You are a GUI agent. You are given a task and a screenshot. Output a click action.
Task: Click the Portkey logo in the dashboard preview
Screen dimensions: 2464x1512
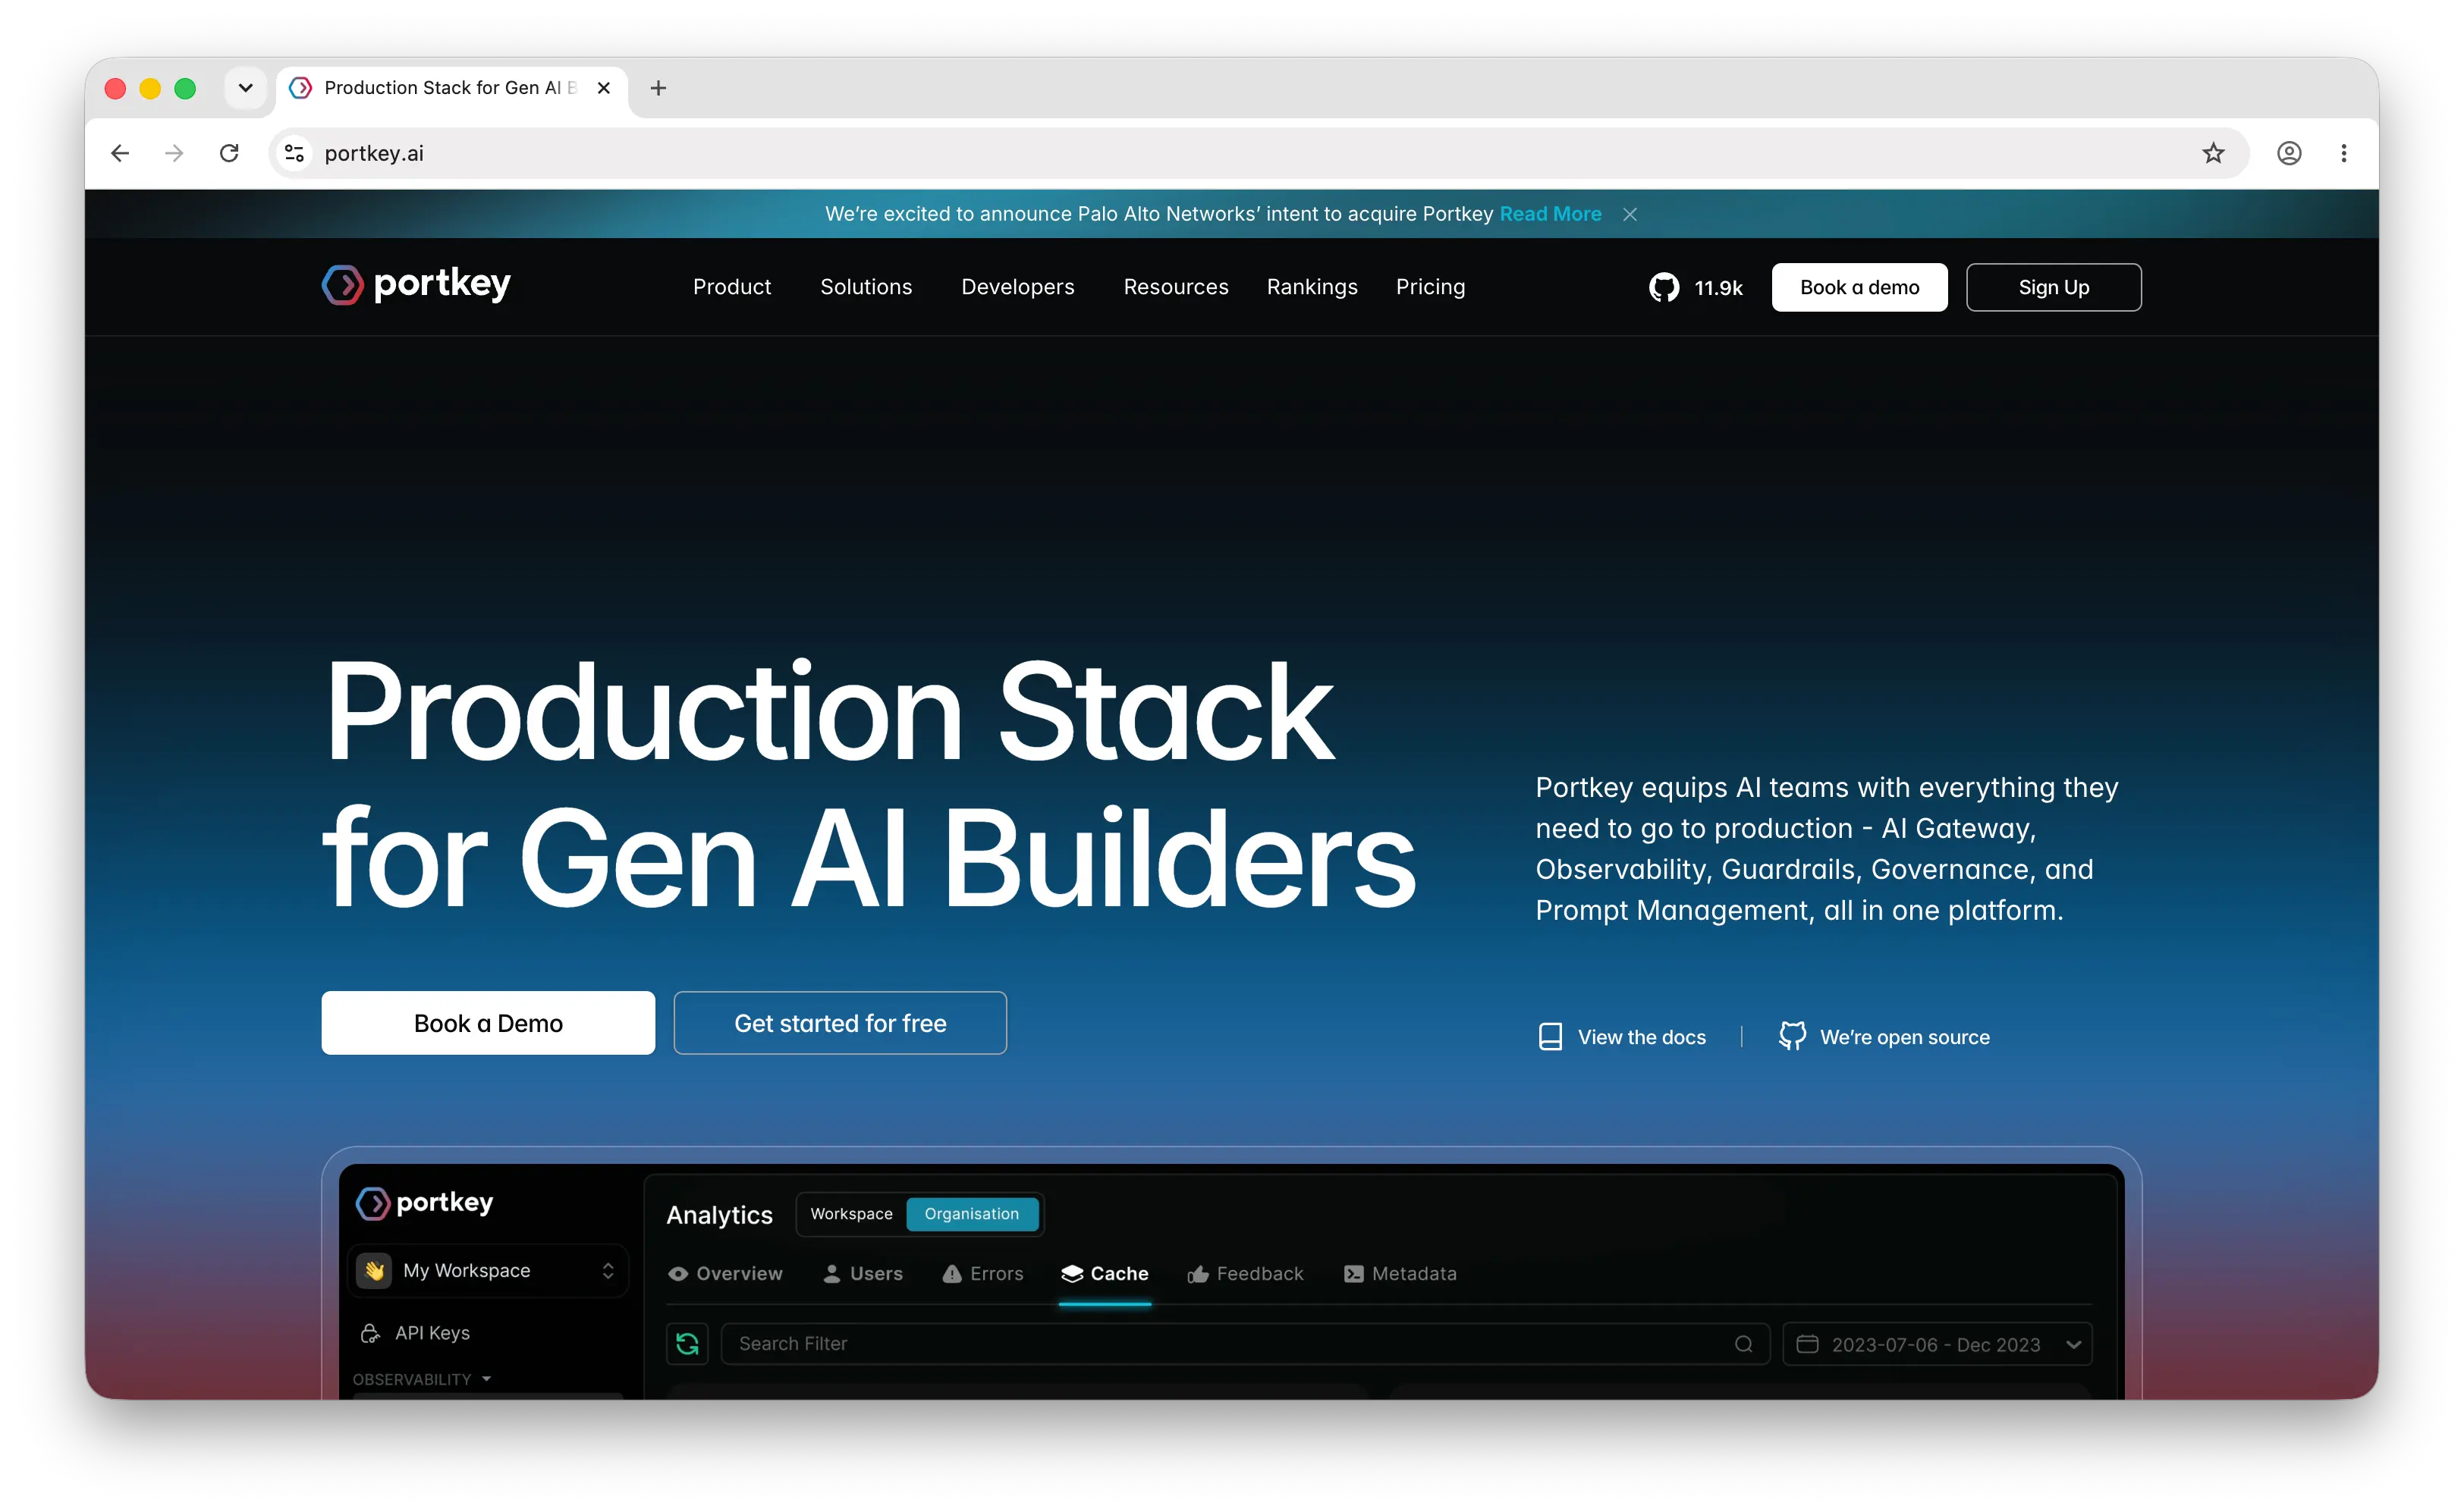coord(424,1203)
